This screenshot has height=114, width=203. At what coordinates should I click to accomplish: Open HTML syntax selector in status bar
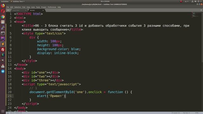[197, 113]
